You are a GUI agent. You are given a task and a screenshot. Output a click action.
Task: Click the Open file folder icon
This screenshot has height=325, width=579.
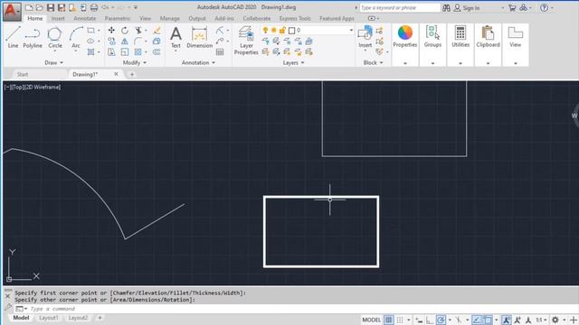click(x=40, y=7)
